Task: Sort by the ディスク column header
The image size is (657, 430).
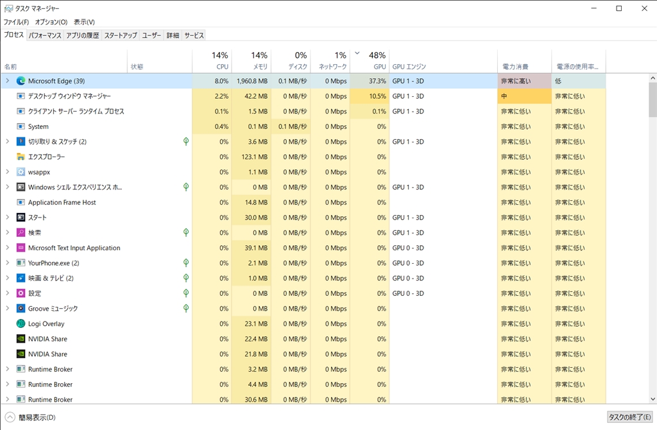Action: pos(291,61)
